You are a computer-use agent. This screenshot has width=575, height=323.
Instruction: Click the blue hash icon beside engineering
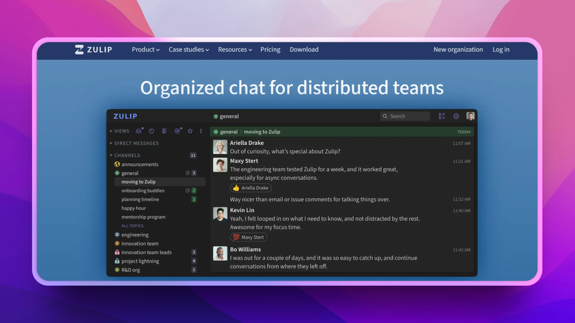[117, 235]
